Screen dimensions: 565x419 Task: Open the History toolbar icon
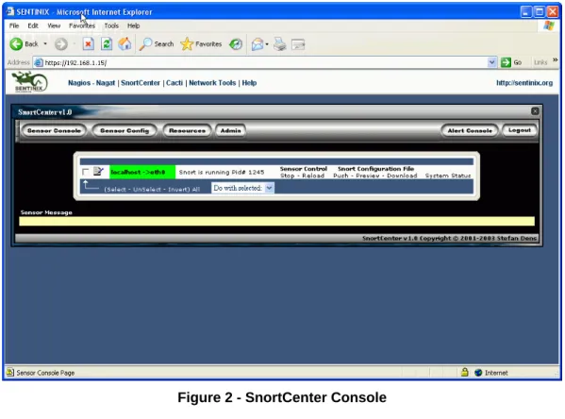(236, 44)
